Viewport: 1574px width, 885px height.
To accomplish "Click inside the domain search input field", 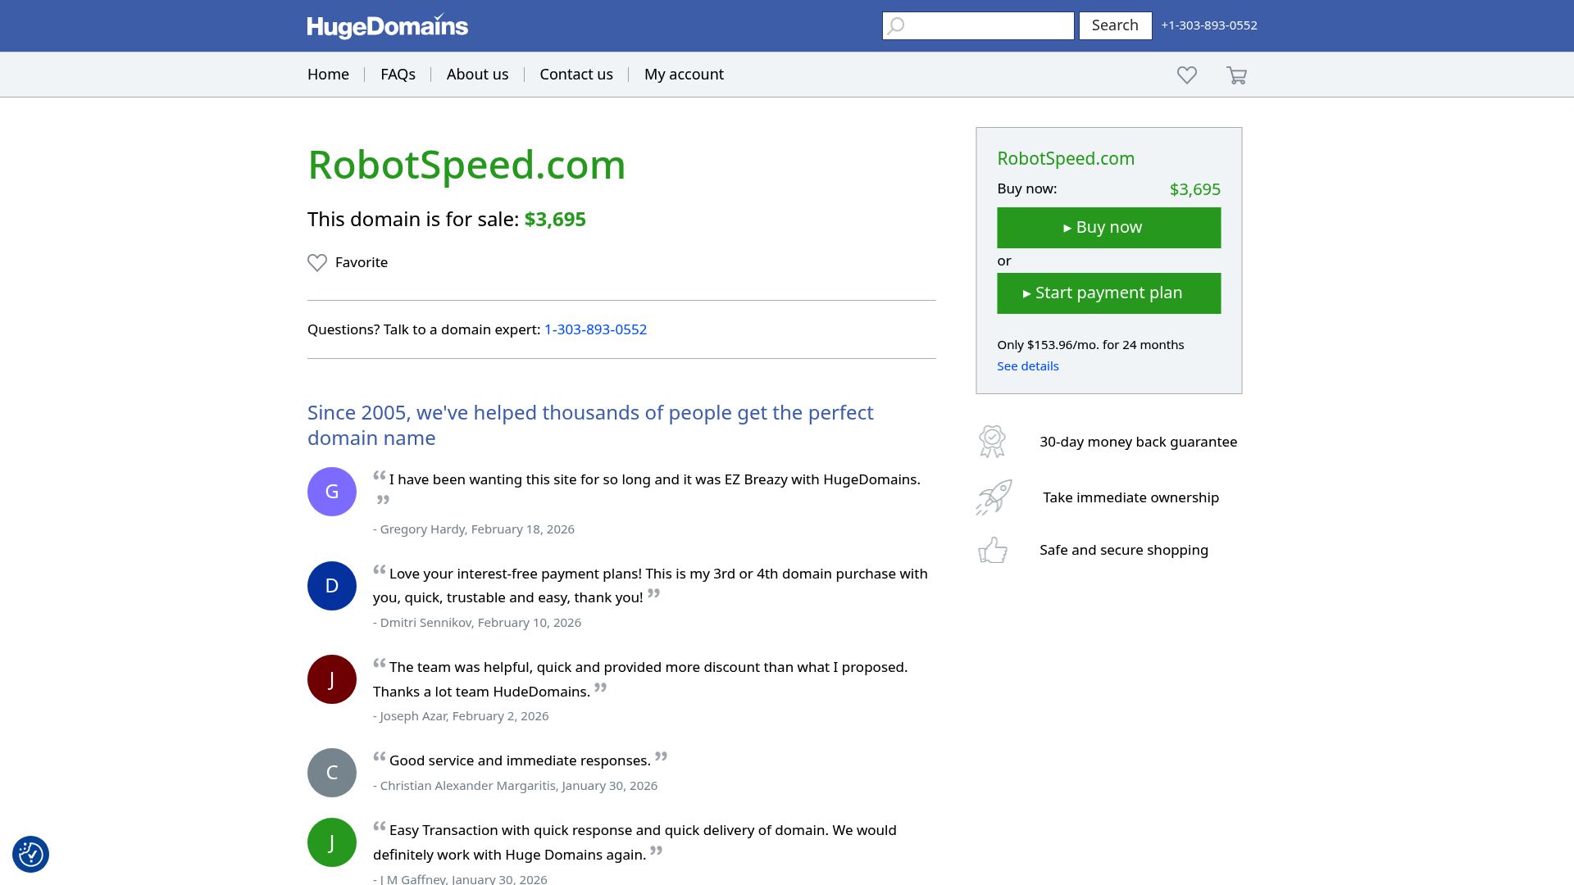I will [984, 25].
